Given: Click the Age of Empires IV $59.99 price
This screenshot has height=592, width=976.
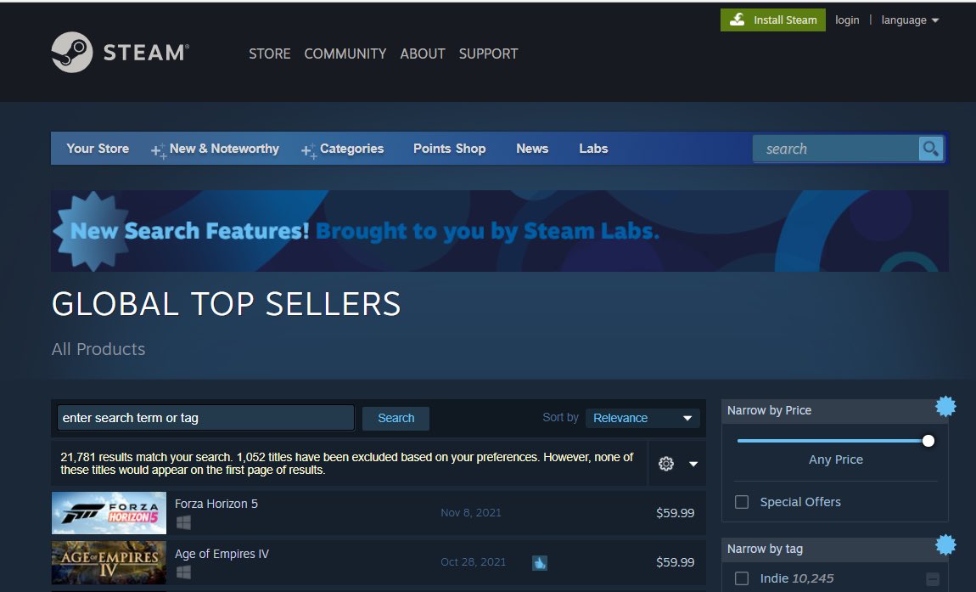Looking at the screenshot, I should click(675, 562).
